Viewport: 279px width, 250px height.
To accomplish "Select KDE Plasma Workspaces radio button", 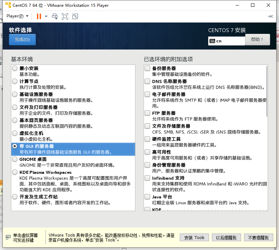I will pos(15,172).
